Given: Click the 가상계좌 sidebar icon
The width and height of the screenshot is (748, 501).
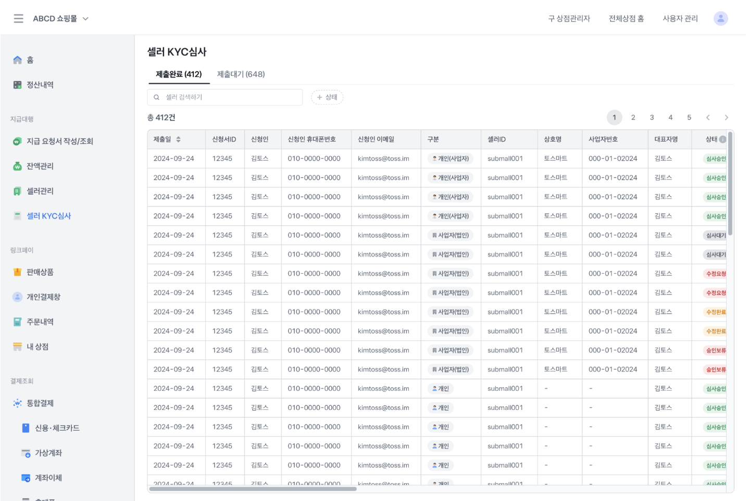Looking at the screenshot, I should pos(26,453).
